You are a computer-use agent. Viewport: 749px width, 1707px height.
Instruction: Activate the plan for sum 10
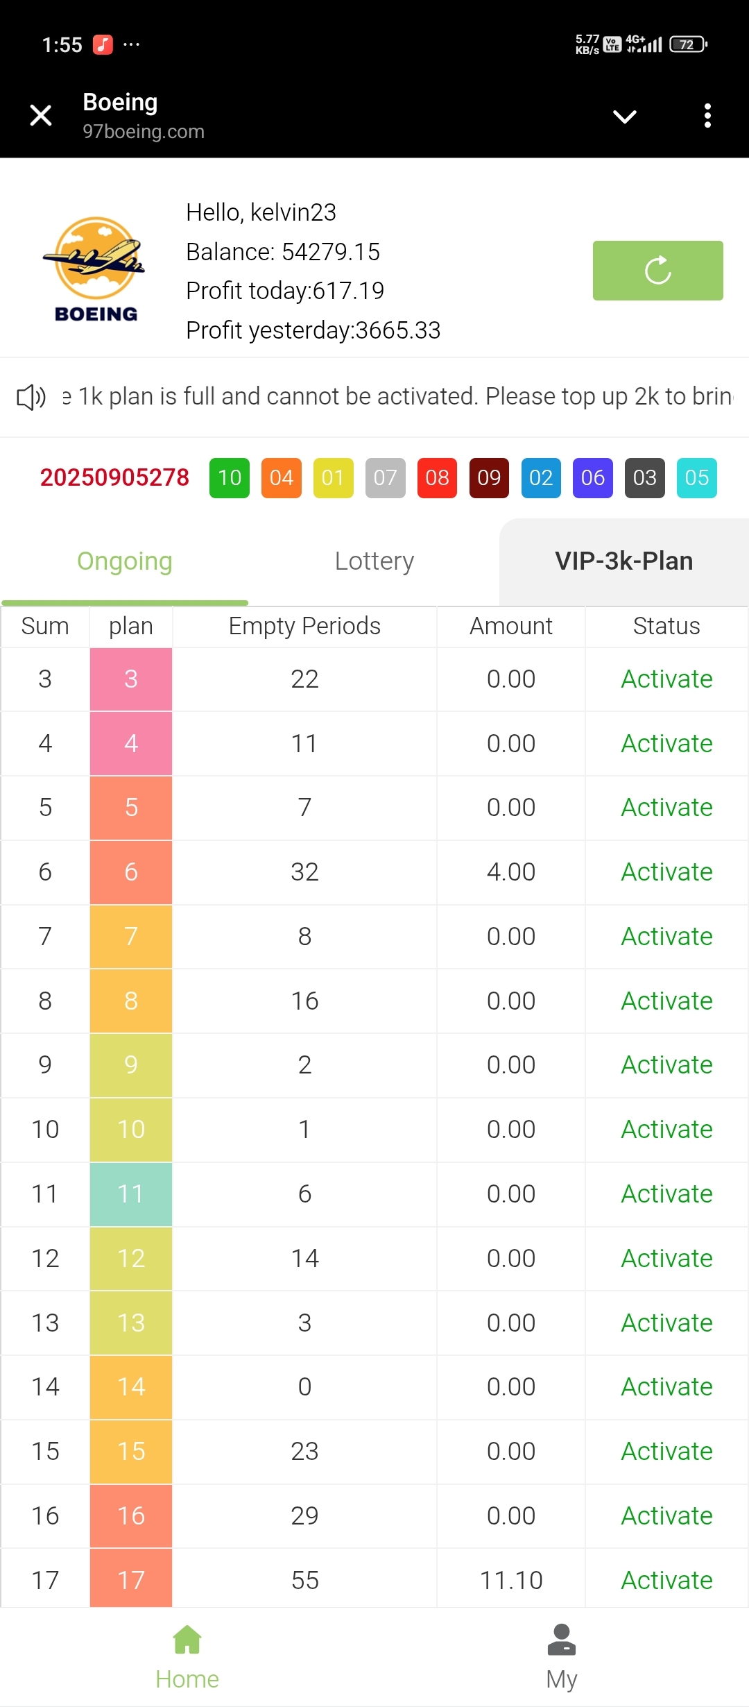tap(666, 1129)
